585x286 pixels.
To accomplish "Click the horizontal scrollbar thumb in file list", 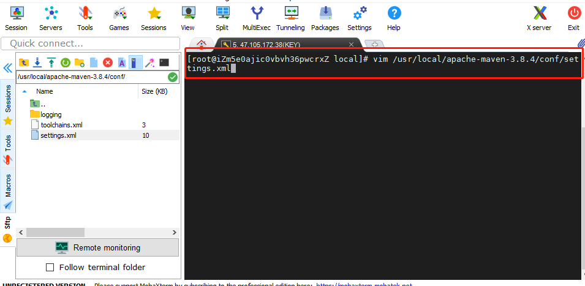I will coord(55,232).
